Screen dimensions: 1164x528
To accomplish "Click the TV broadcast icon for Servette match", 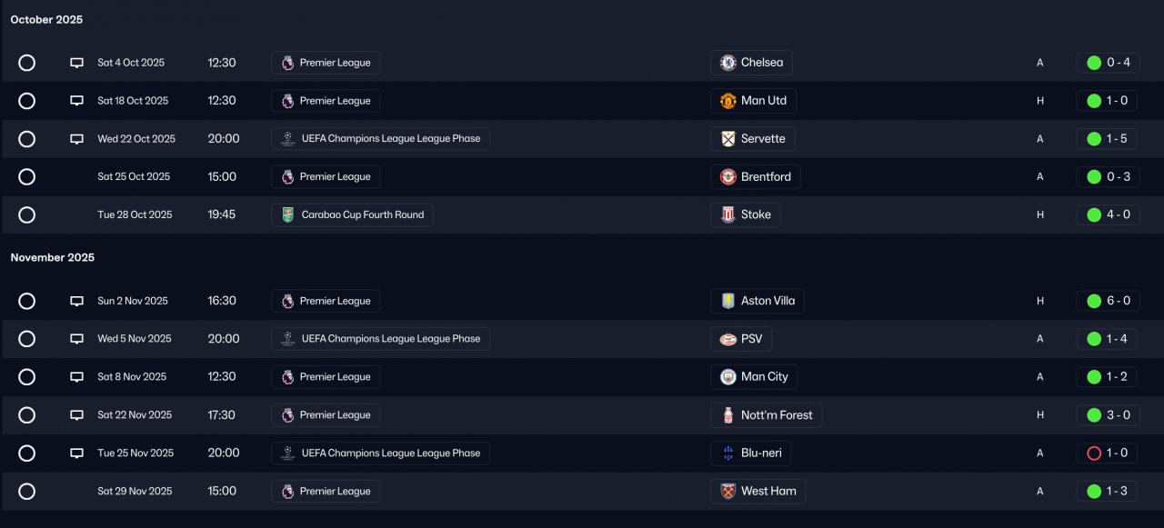I will (x=77, y=139).
